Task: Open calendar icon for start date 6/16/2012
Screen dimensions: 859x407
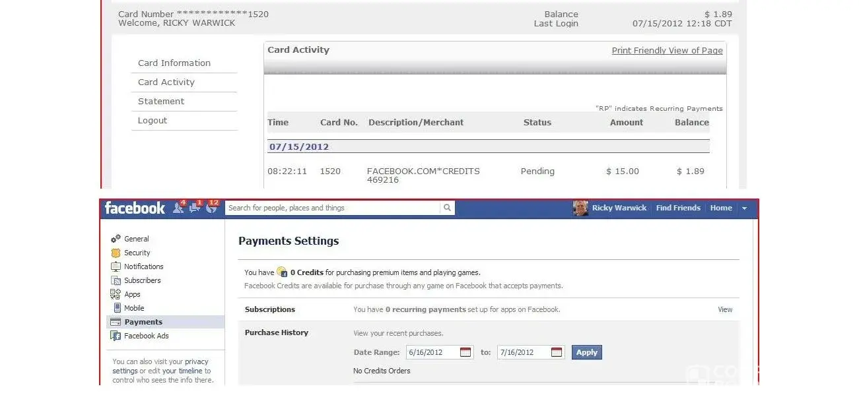Action: pyautogui.click(x=465, y=352)
